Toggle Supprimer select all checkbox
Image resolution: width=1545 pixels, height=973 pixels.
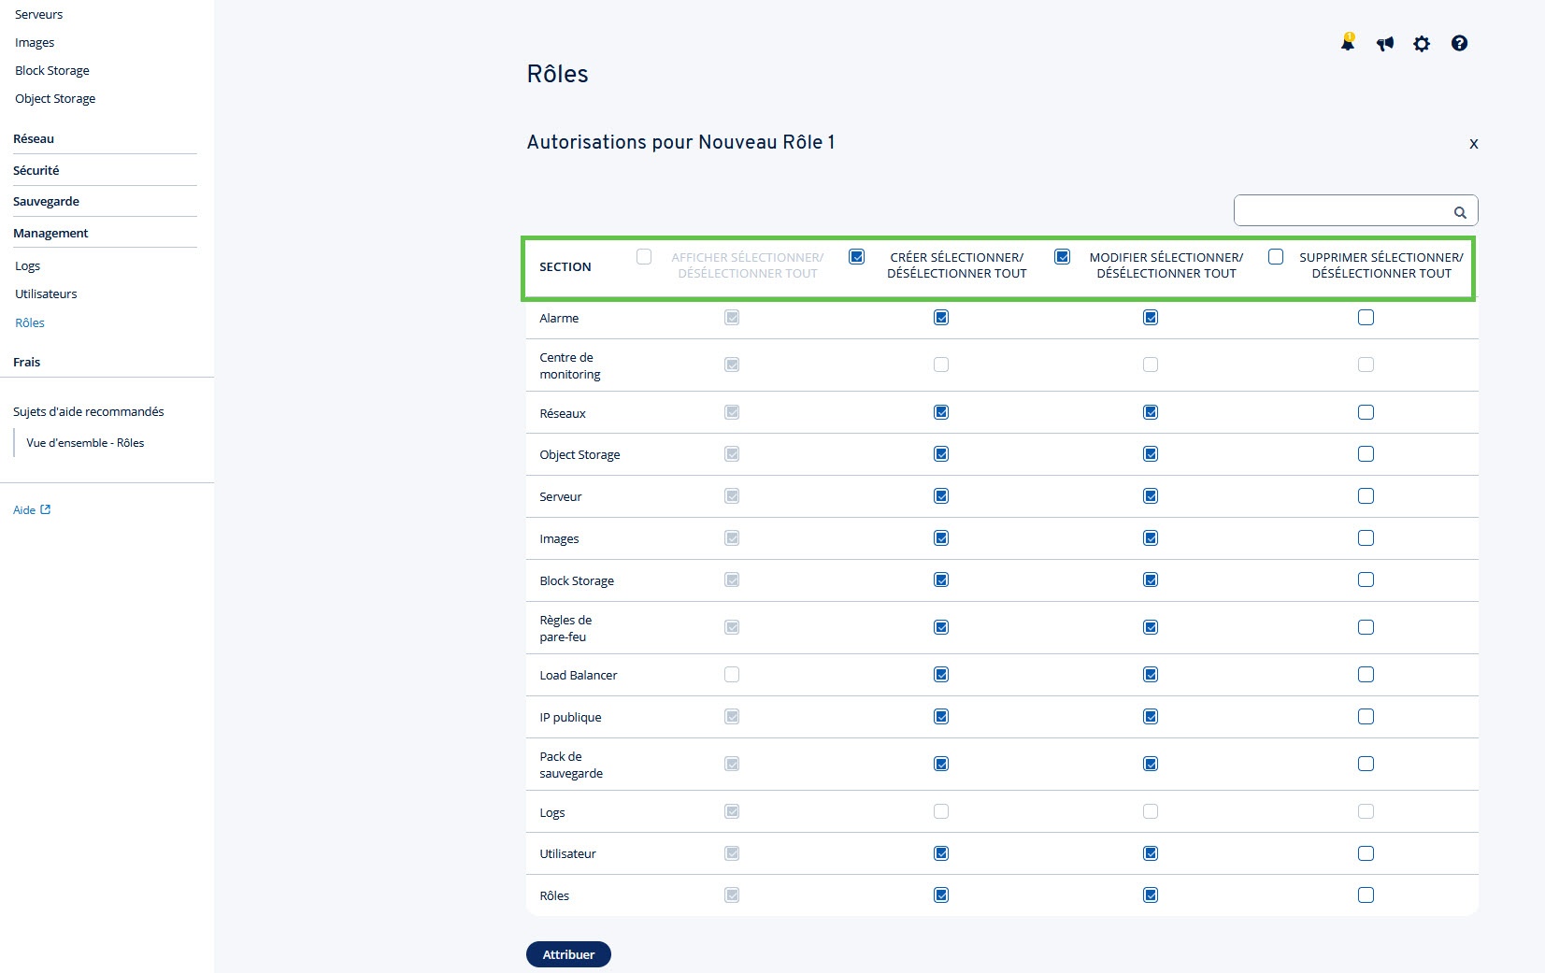[1276, 257]
